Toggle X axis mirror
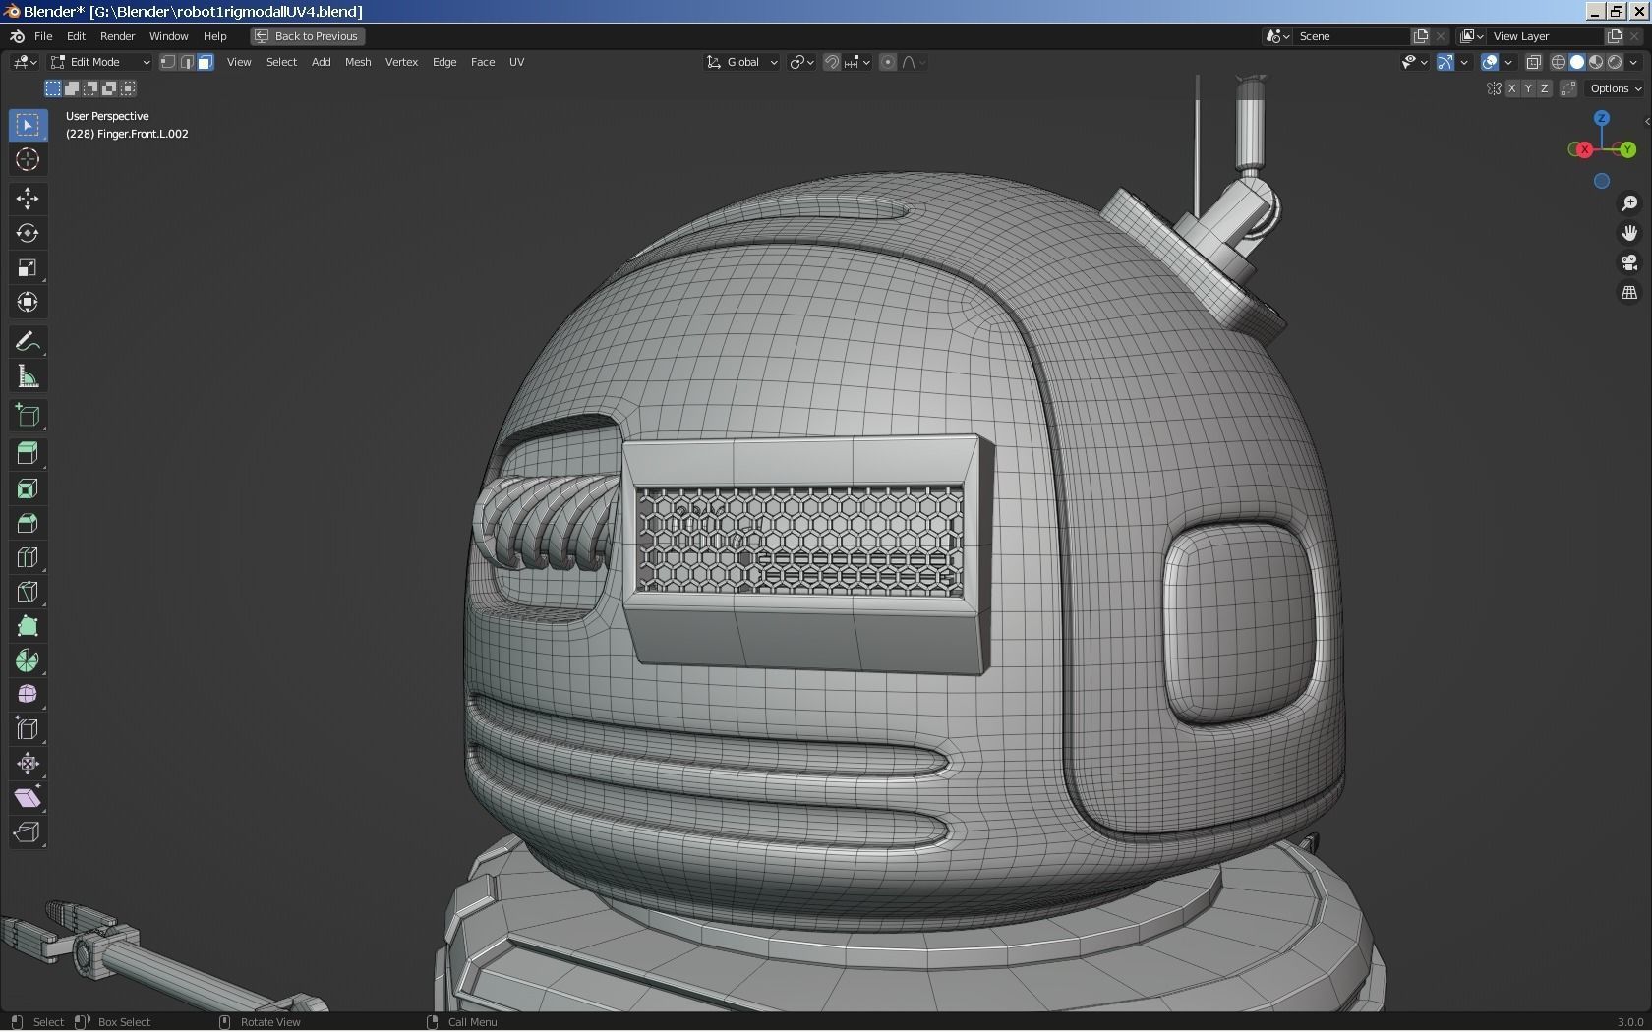Image resolution: width=1652 pixels, height=1032 pixels. 1511,88
